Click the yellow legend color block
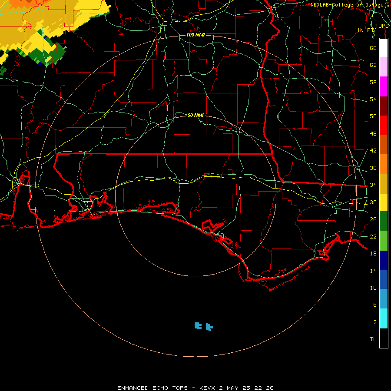 384,202
